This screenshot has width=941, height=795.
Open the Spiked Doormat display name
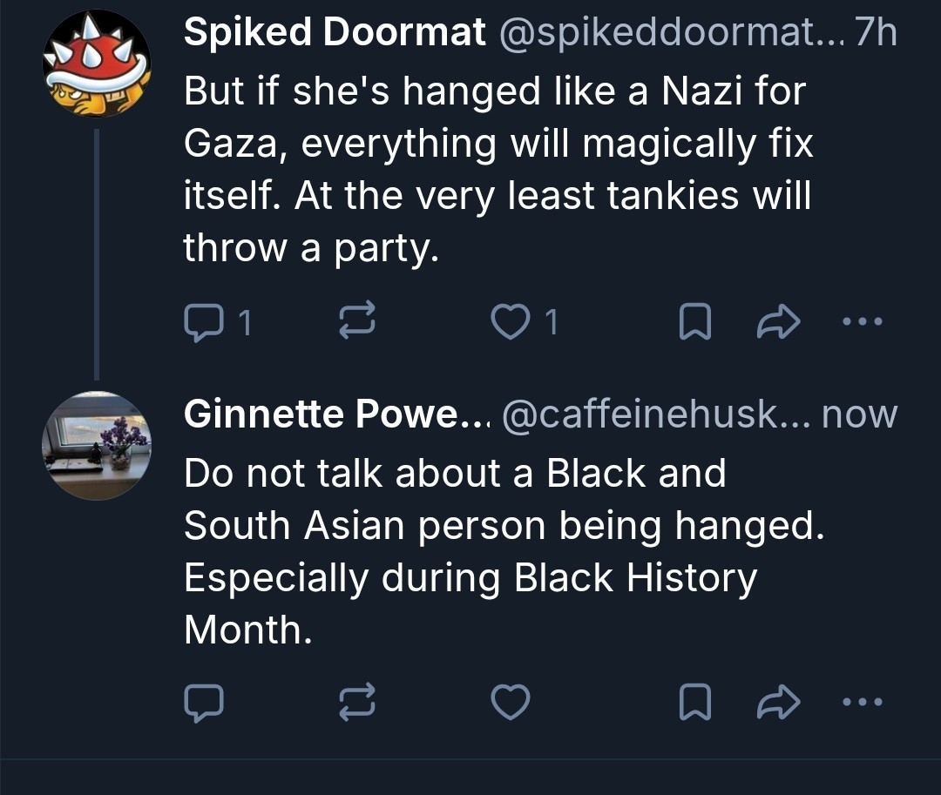[335, 33]
